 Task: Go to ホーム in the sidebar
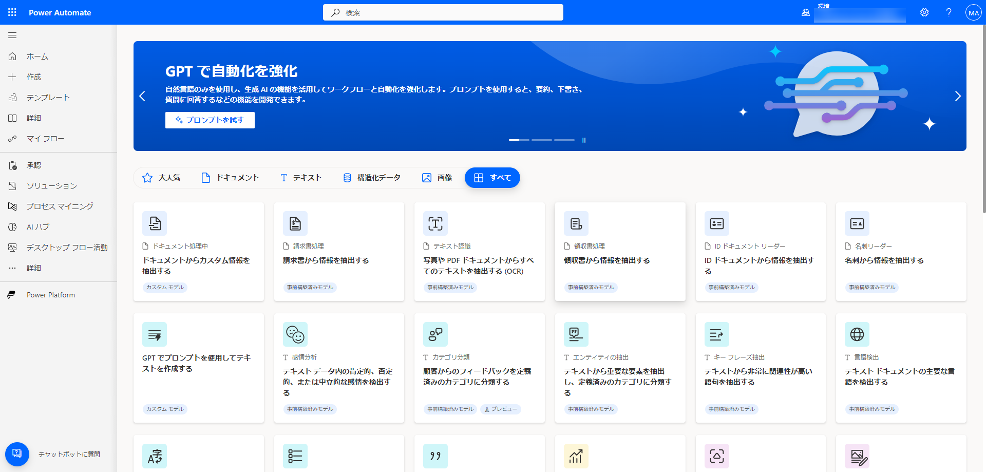point(59,56)
